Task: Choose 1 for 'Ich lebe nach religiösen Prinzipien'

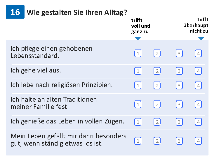Action: tap(138, 85)
